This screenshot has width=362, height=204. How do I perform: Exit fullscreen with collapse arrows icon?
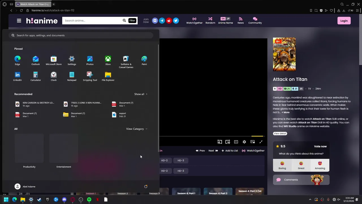[261, 142]
